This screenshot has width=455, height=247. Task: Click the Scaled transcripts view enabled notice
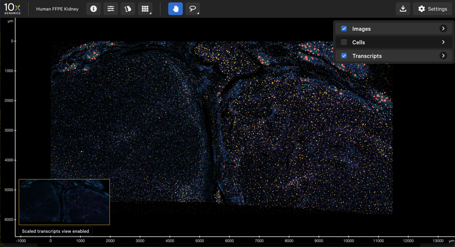point(56,231)
